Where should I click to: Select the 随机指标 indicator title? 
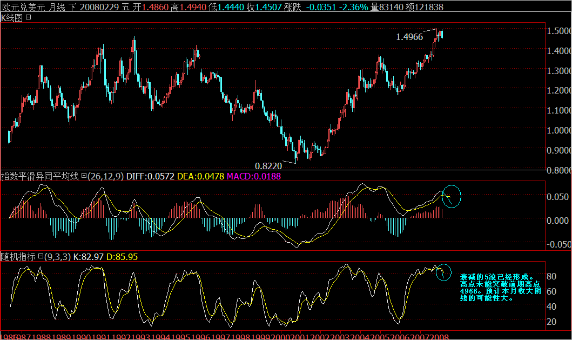point(18,257)
